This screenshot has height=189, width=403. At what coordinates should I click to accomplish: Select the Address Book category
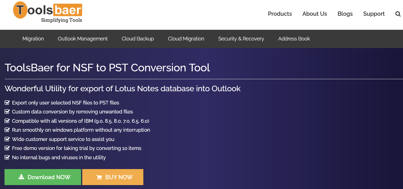[294, 39]
